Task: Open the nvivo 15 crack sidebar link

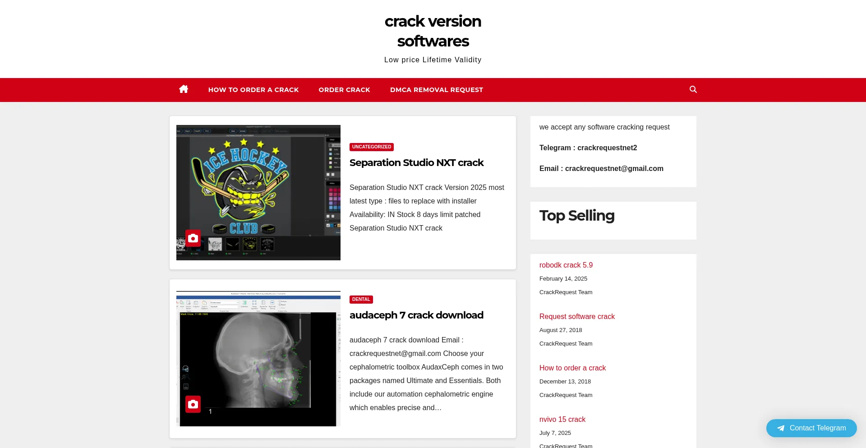Action: pyautogui.click(x=562, y=420)
